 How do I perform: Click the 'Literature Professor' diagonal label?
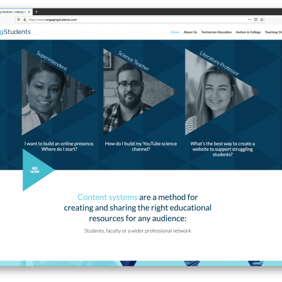pos(219,63)
